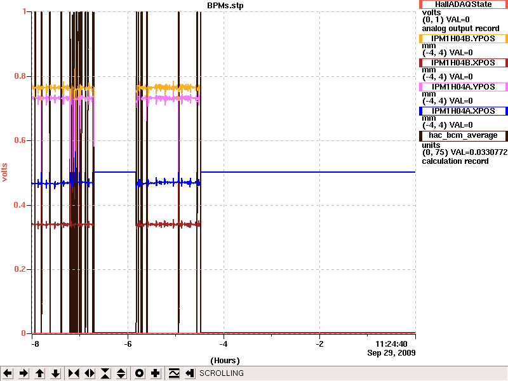This screenshot has width=508, height=381.
Task: Expand the time axis with outward-pointing horizontal triangles
Action: pos(90,373)
